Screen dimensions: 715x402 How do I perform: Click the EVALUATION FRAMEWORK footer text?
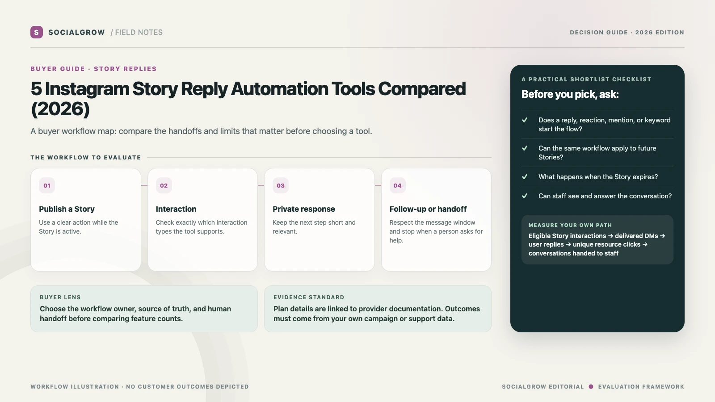pos(641,387)
